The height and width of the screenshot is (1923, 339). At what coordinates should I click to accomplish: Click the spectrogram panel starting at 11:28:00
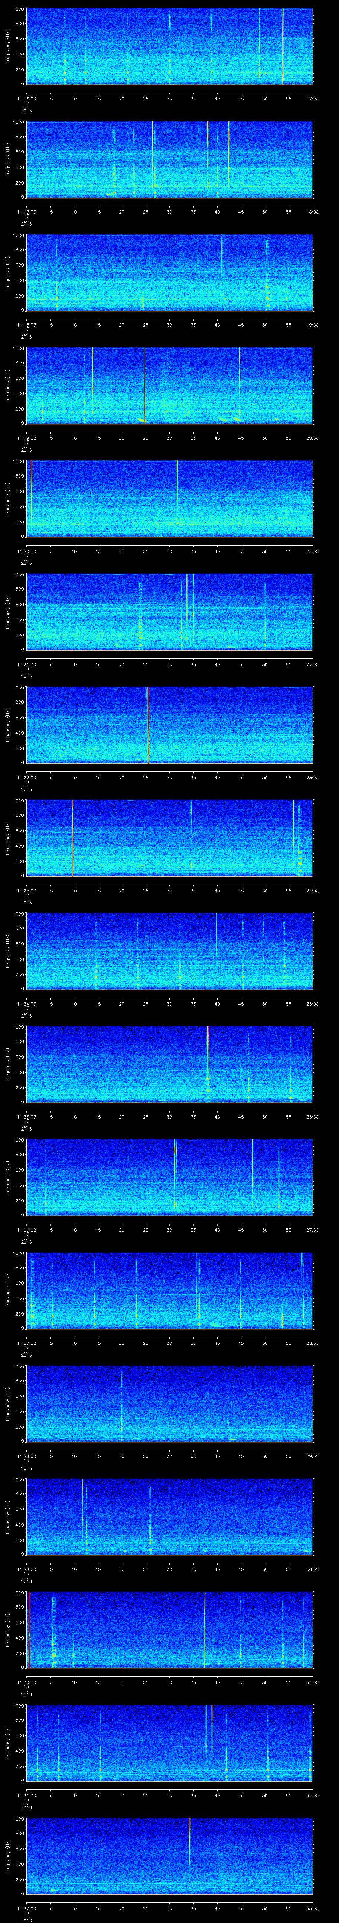[170, 1403]
